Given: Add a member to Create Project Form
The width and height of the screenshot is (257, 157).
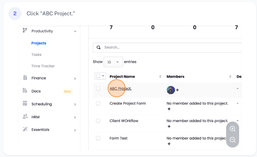Looking at the screenshot, I should tap(169, 109).
